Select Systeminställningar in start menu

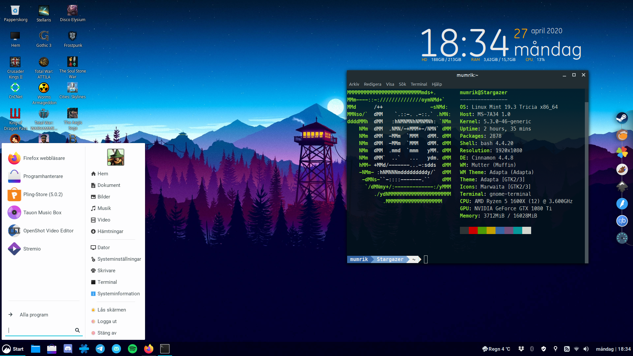pos(119,259)
